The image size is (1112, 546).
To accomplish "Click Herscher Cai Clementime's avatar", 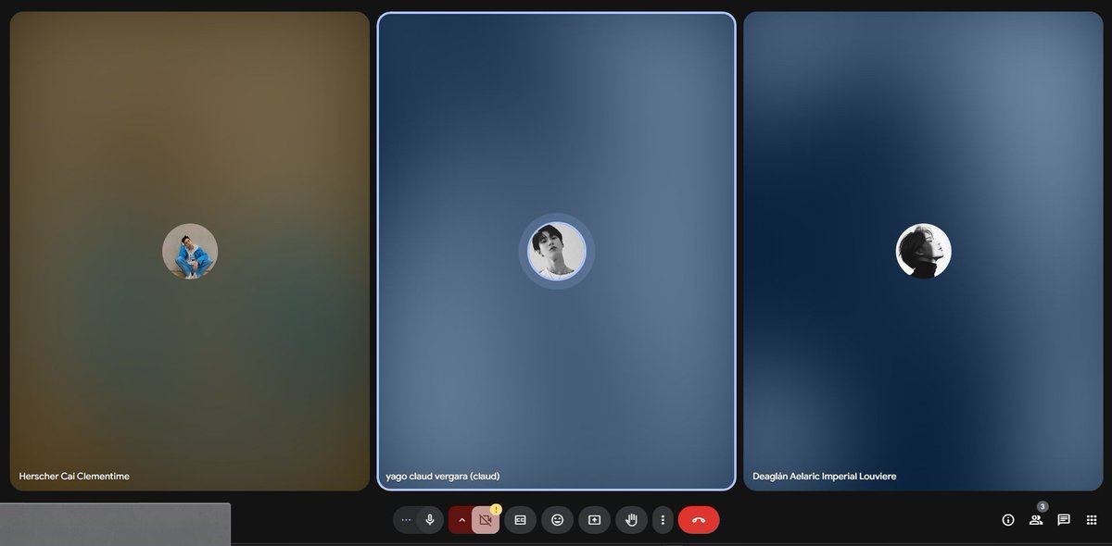I will point(190,252).
